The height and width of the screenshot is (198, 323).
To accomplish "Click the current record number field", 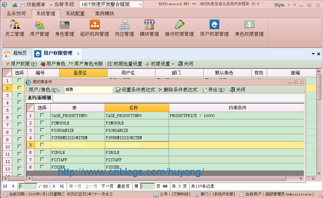I will coord(28,186).
